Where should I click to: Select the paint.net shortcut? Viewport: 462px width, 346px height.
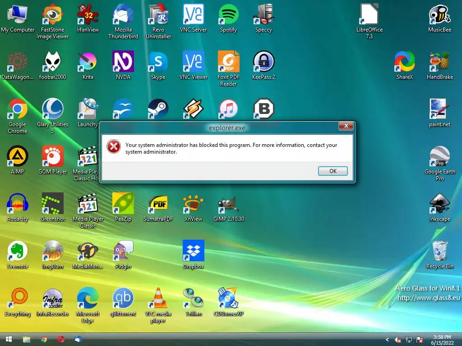439,113
